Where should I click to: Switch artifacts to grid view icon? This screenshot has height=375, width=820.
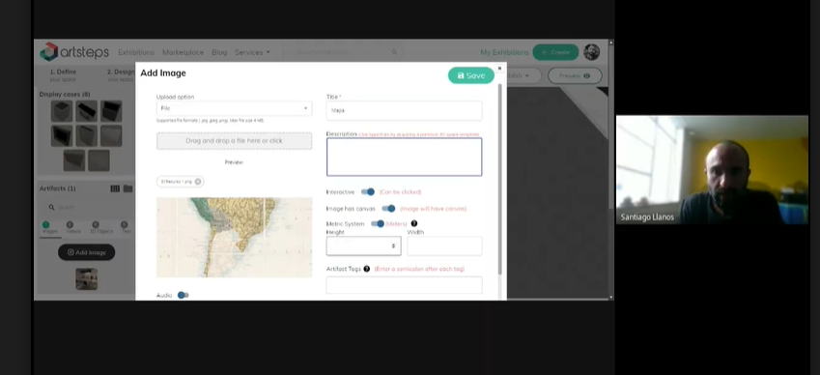(x=115, y=188)
